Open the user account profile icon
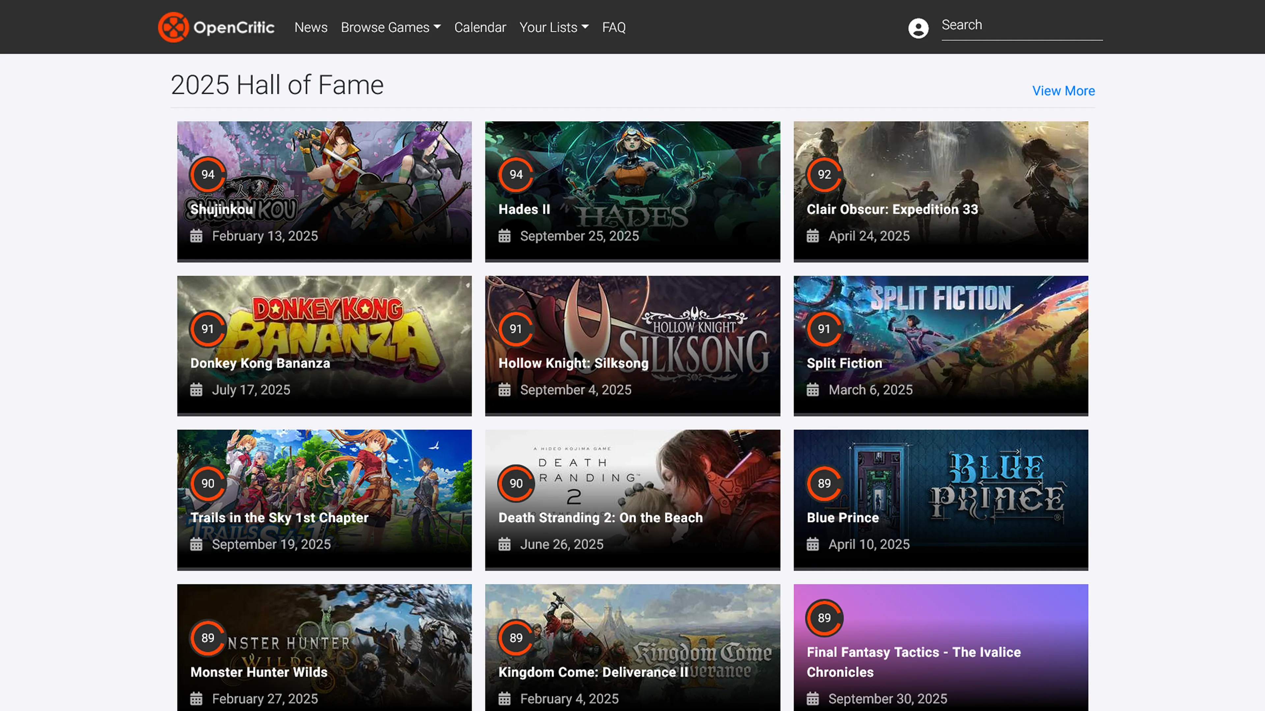The height and width of the screenshot is (711, 1265). pyautogui.click(x=918, y=28)
